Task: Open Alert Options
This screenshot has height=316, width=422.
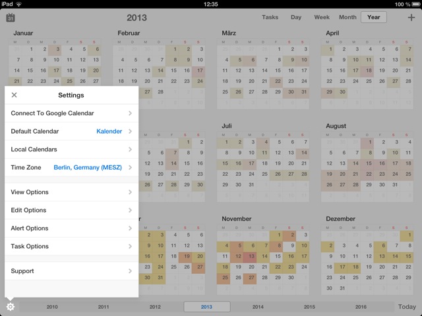Action: [71, 228]
